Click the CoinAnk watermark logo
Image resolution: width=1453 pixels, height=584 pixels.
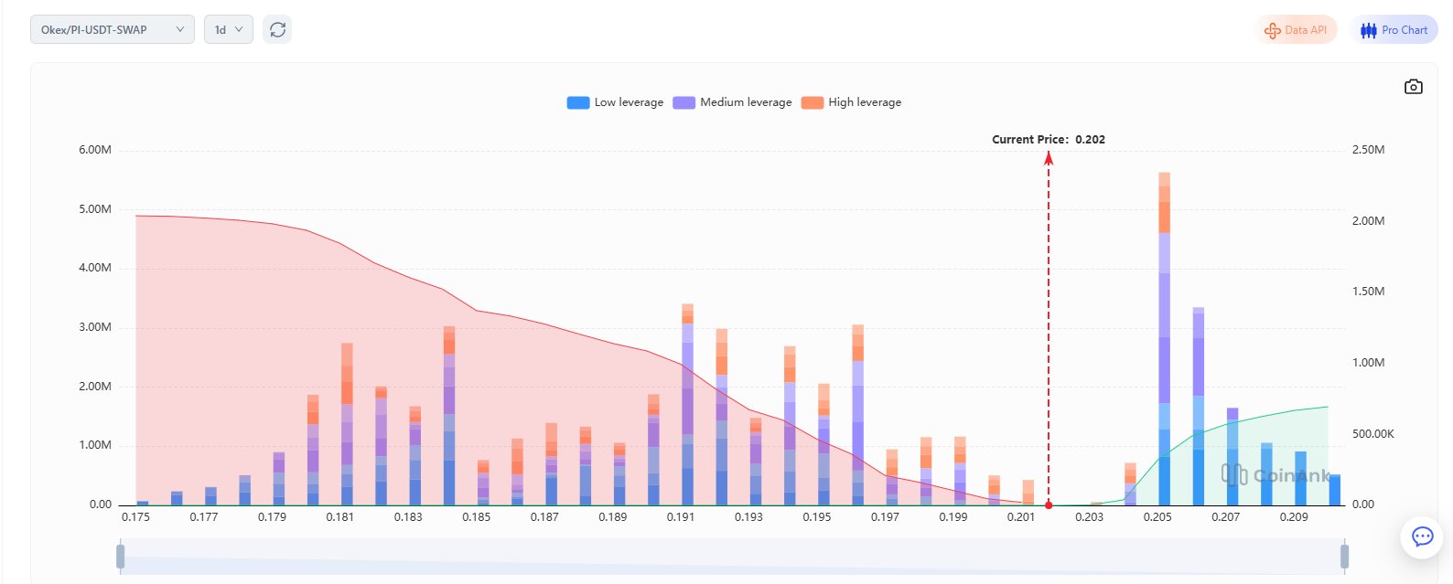coord(1234,474)
